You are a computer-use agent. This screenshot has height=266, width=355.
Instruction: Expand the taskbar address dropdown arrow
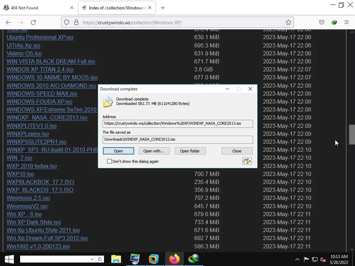pyautogui.click(x=92, y=259)
